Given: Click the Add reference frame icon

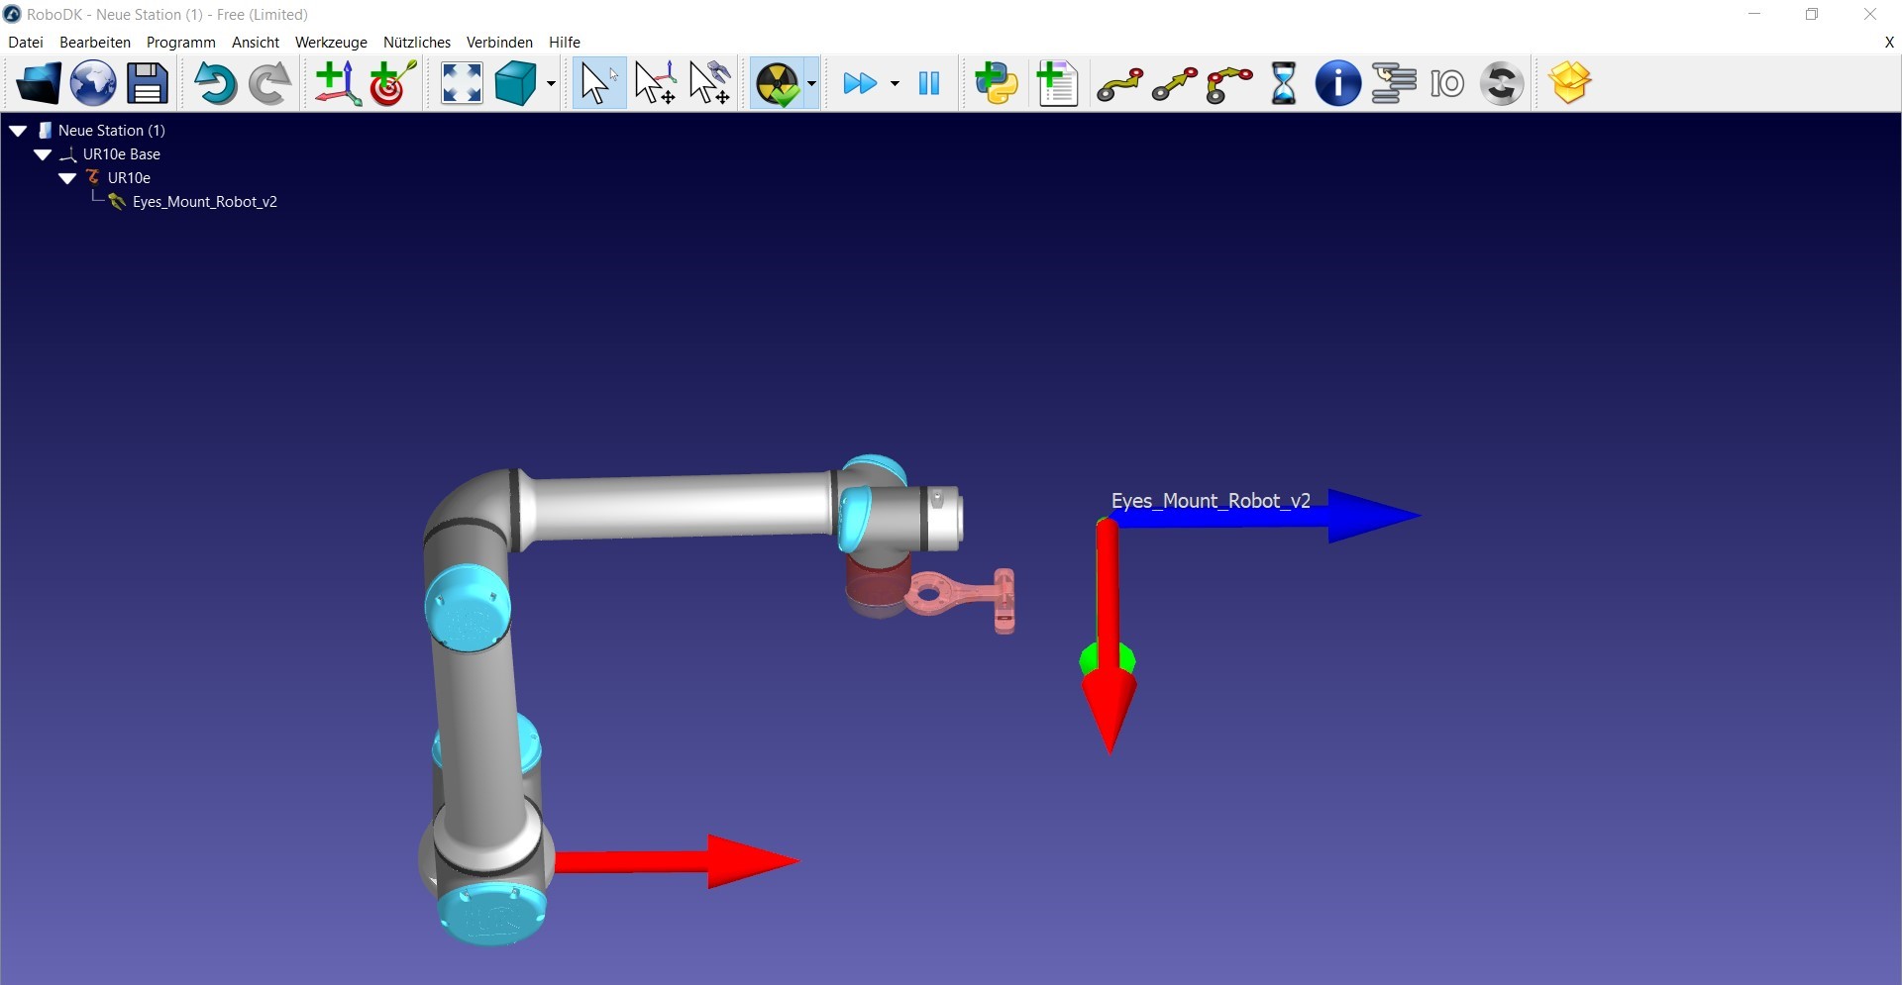Looking at the screenshot, I should click(337, 83).
